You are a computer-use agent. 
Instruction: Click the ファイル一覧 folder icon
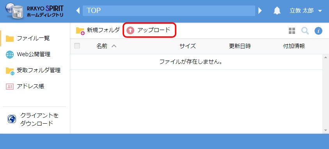pos(10,39)
